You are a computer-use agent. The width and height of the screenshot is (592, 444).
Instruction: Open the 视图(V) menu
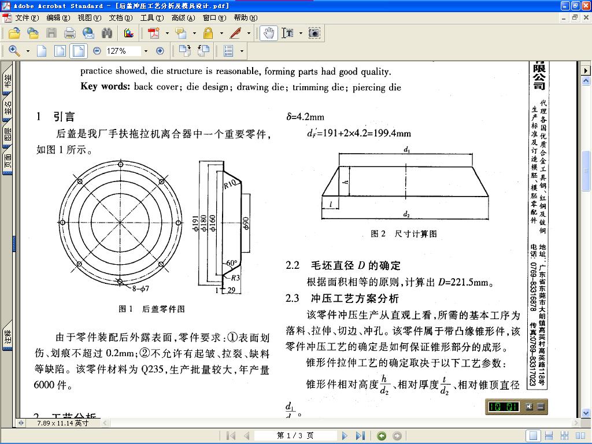coord(90,18)
